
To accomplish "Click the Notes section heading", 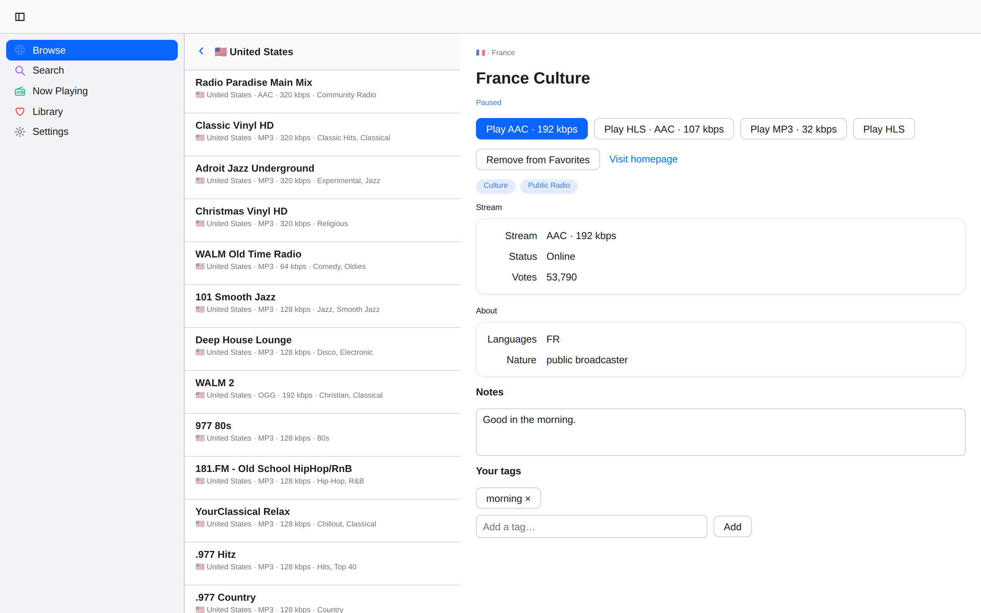I will coord(490,392).
